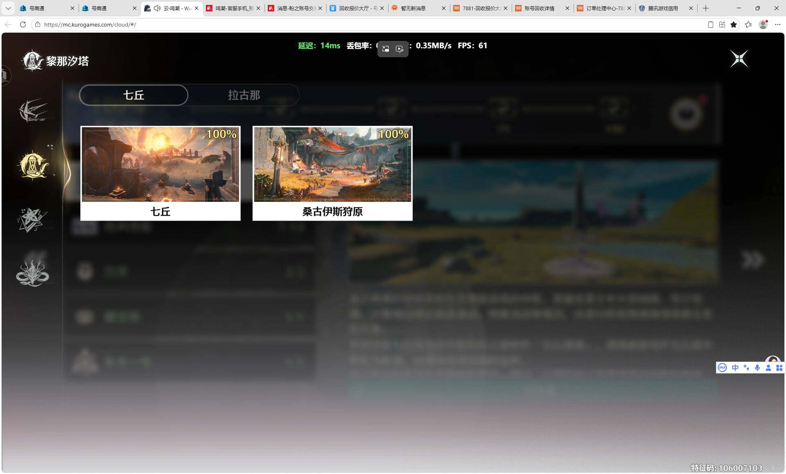
Task: Reload the page with refresh button
Action: point(23,25)
